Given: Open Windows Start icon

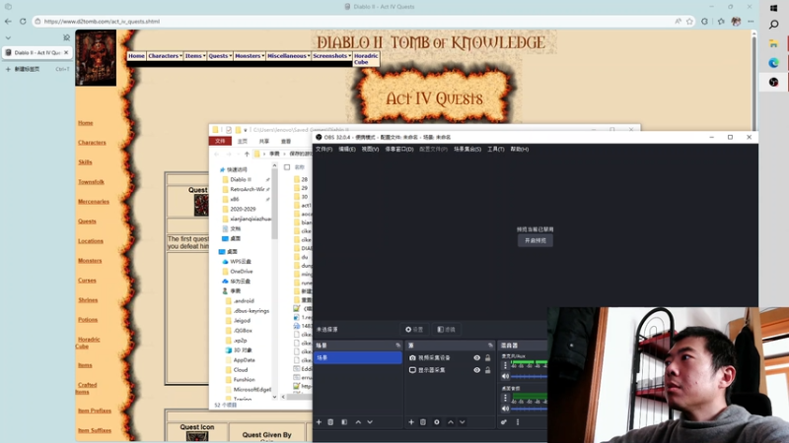Looking at the screenshot, I should click(774, 8).
